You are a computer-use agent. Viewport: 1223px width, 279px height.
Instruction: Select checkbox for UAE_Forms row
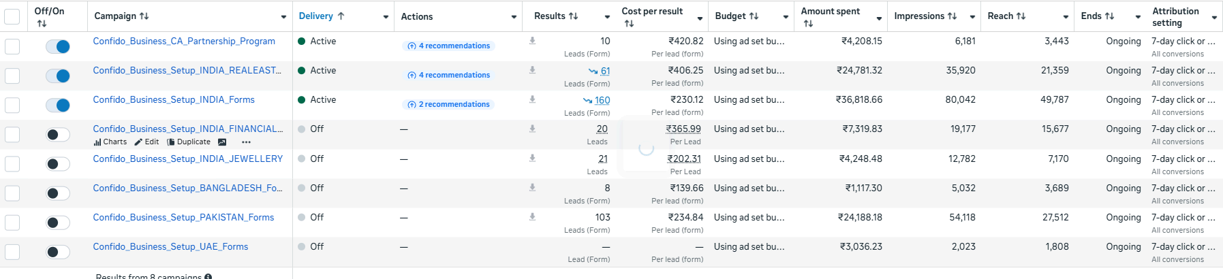click(12, 251)
